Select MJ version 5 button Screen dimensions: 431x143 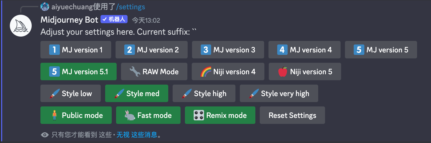(381, 50)
